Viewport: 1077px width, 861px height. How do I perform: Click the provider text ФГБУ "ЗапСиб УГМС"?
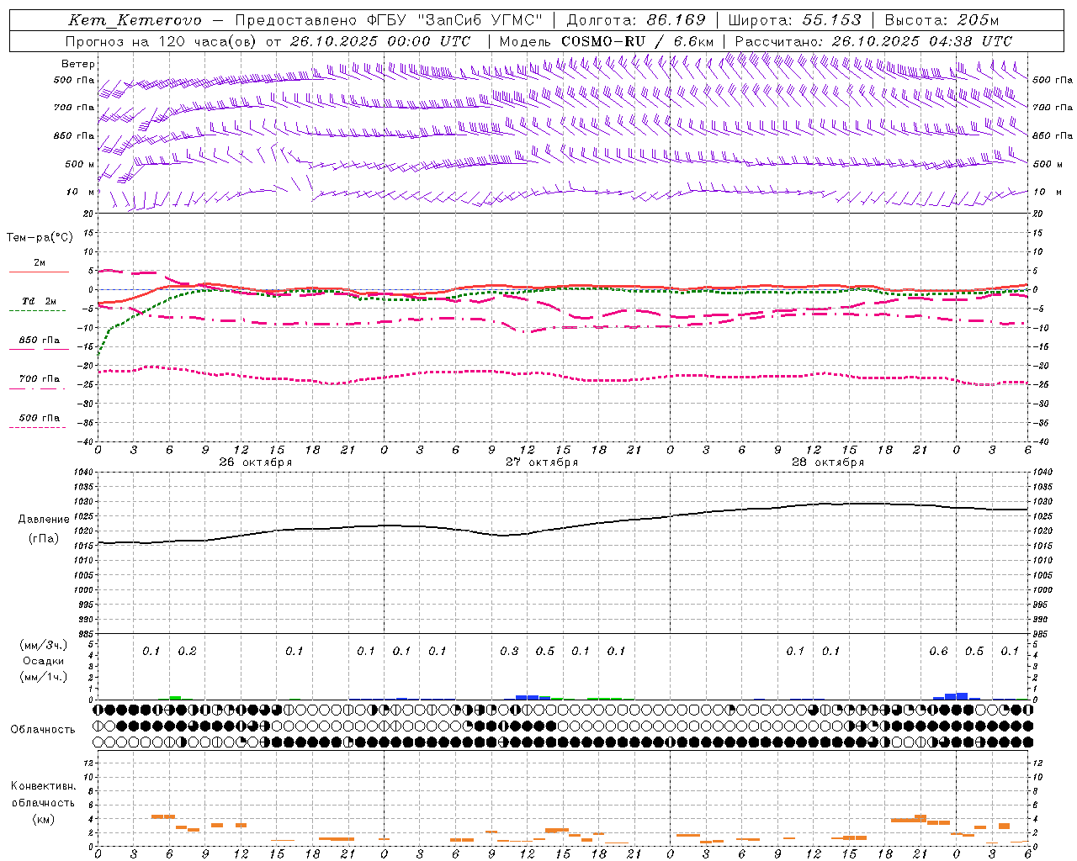coord(455,20)
